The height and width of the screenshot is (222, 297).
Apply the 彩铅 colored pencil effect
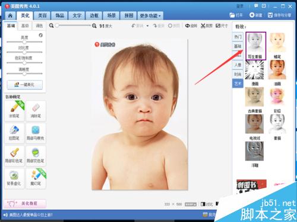pyautogui.click(x=277, y=100)
